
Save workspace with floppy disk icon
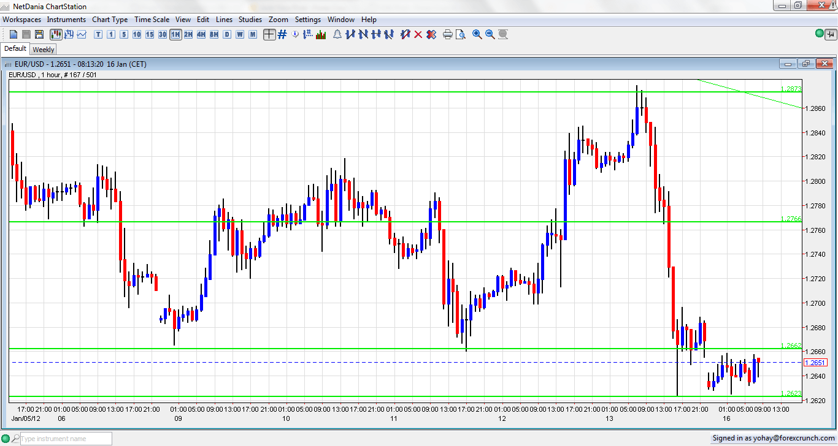39,34
